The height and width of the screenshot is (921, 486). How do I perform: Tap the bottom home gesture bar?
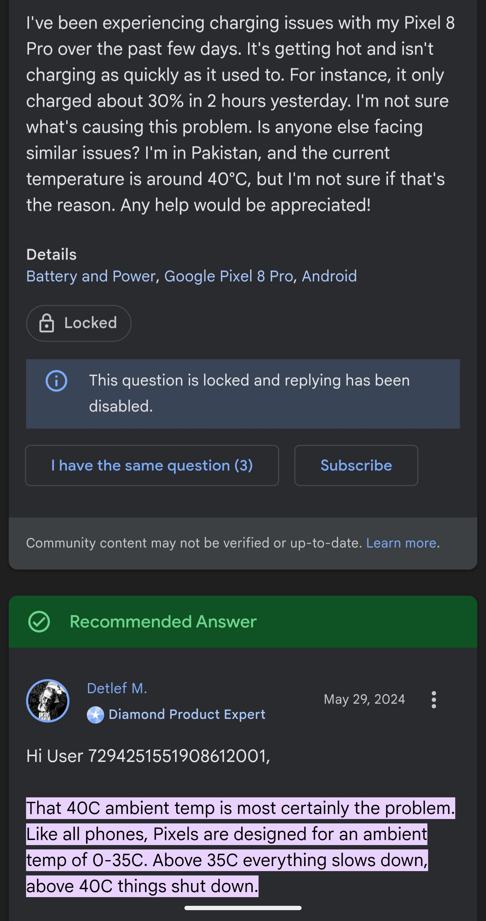243,908
